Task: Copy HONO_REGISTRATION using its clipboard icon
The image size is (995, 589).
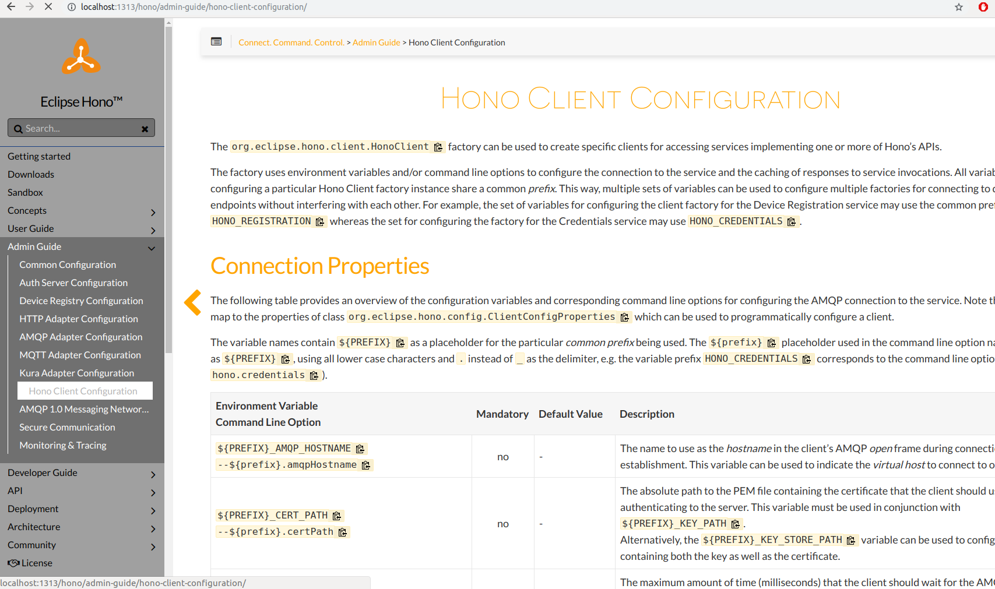Action: pyautogui.click(x=319, y=221)
